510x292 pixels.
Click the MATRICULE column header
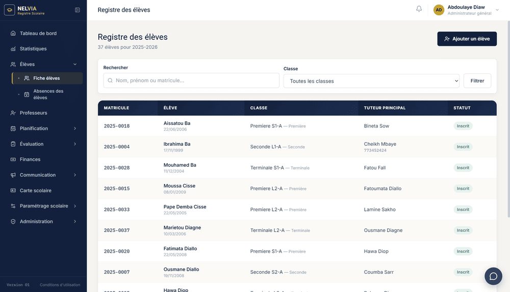point(116,108)
